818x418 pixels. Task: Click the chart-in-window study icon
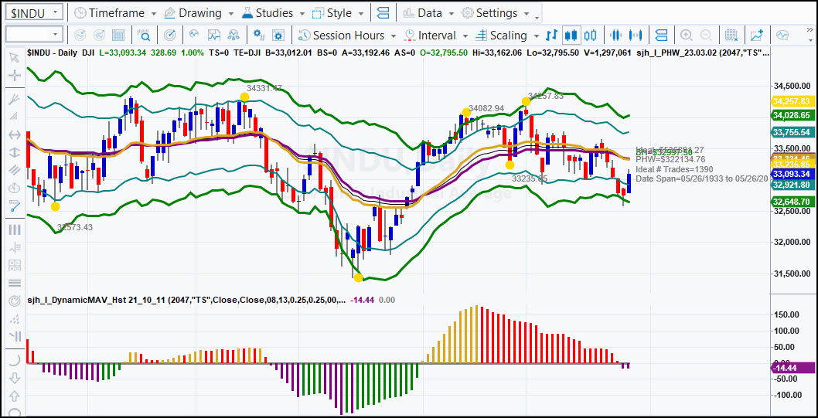point(214,36)
